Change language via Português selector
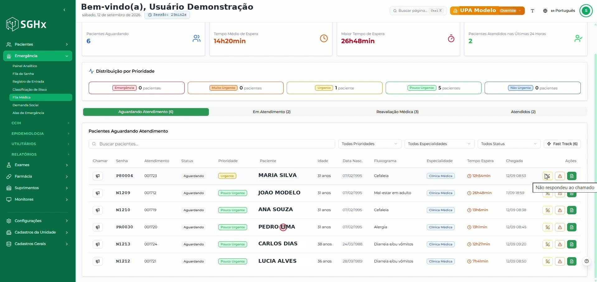The height and width of the screenshot is (282, 597). click(559, 11)
